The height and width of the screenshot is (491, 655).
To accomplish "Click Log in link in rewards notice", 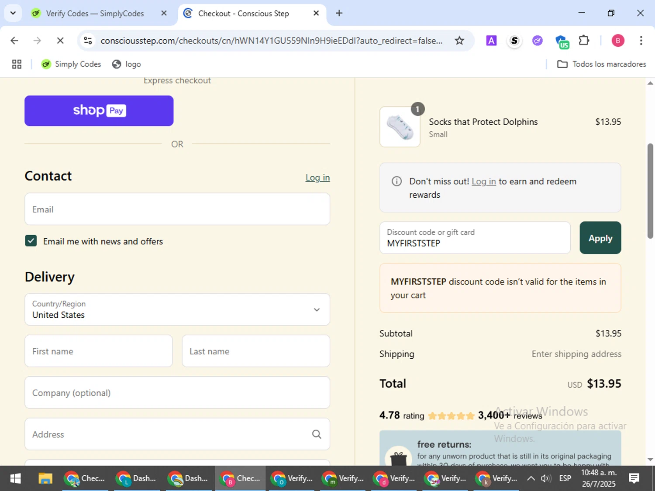I will (483, 182).
